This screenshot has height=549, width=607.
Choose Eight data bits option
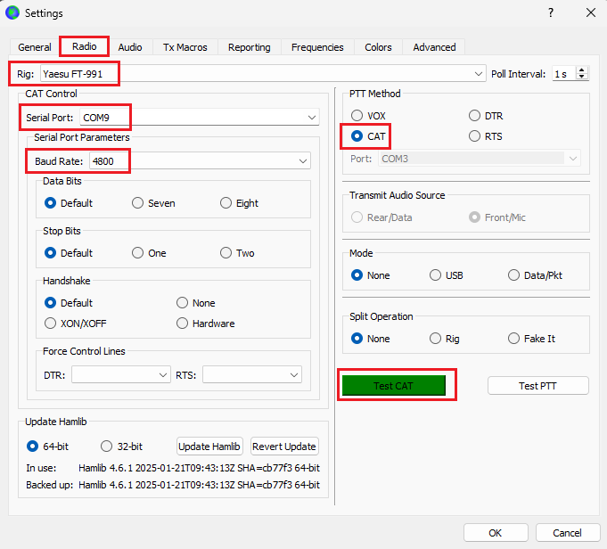[226, 203]
